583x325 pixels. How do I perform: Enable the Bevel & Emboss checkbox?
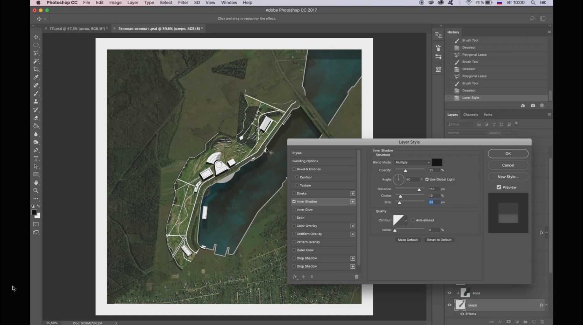point(294,169)
